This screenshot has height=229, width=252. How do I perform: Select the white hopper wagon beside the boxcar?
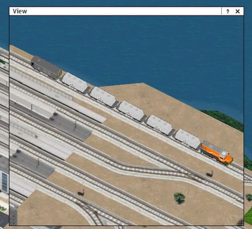(75, 83)
